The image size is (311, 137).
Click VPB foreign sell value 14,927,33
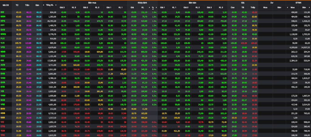pos(305,47)
